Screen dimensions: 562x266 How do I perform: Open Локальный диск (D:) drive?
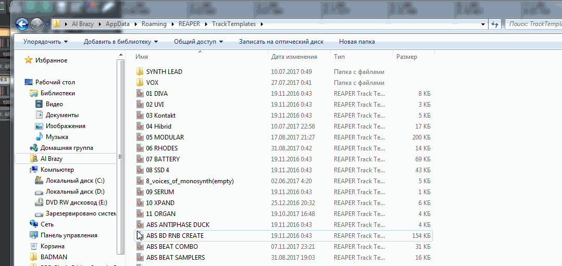[75, 192]
